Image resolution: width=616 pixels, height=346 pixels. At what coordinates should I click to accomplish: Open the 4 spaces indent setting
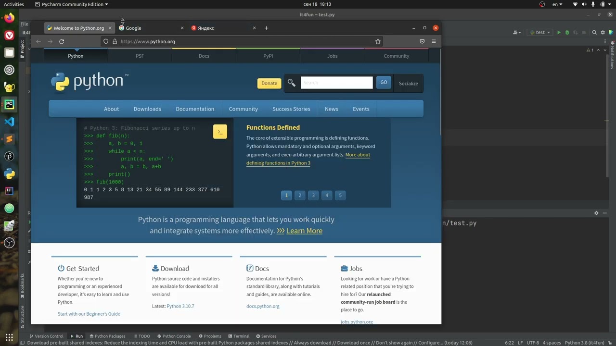click(552, 343)
